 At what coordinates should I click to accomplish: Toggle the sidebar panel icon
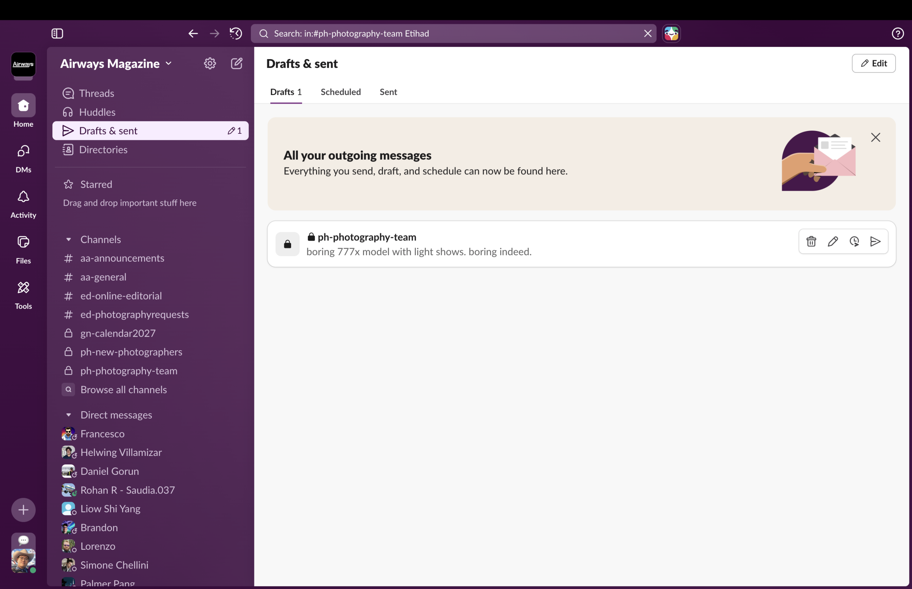click(x=57, y=34)
